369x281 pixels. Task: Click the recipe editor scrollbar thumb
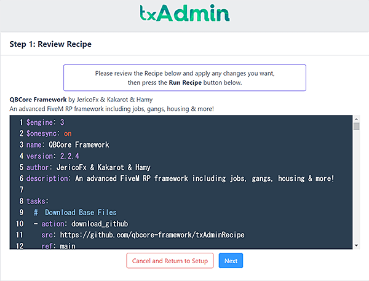[356, 126]
